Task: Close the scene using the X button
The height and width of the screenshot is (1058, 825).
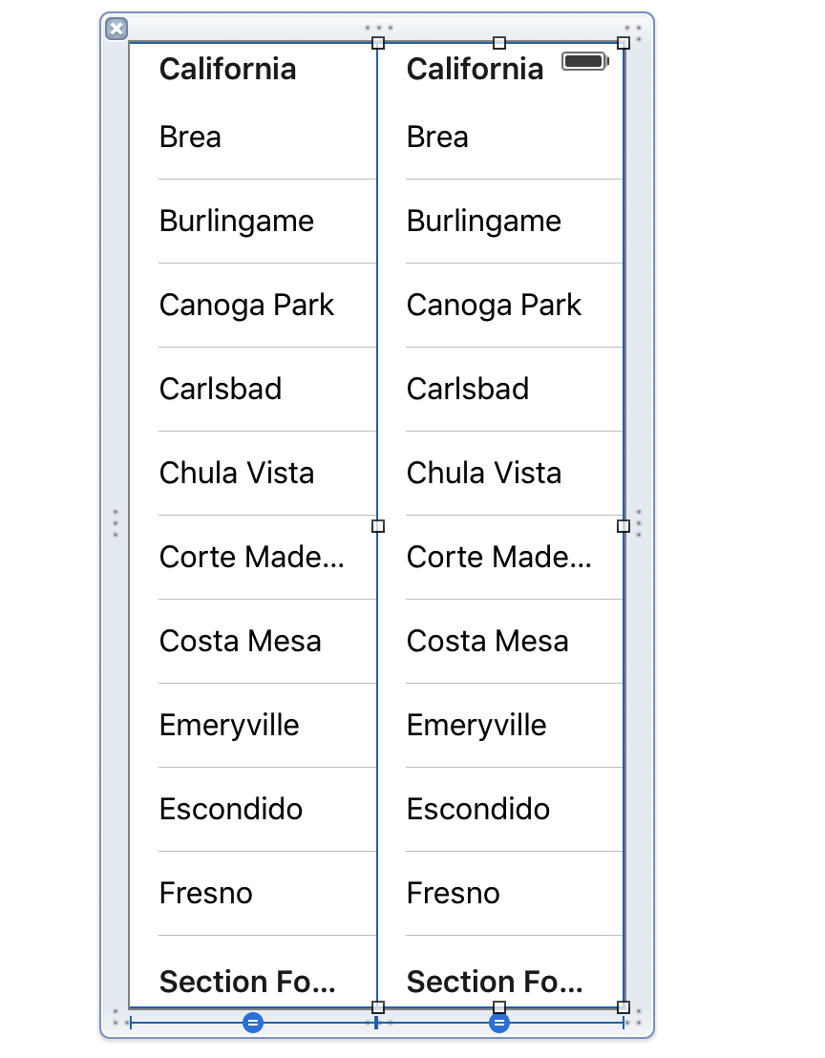Action: pyautogui.click(x=116, y=29)
